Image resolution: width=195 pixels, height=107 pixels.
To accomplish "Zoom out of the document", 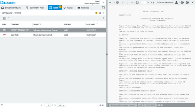I will (182, 3).
